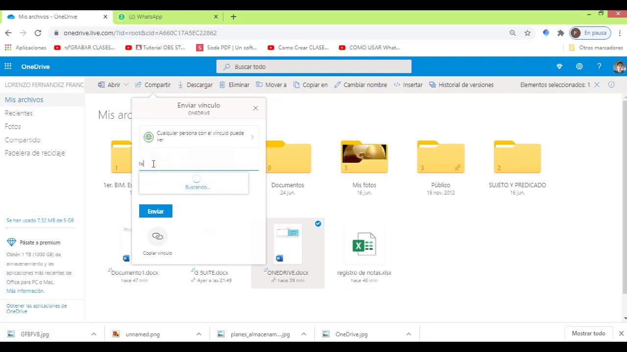Select Compartido in the sidebar

click(23, 140)
